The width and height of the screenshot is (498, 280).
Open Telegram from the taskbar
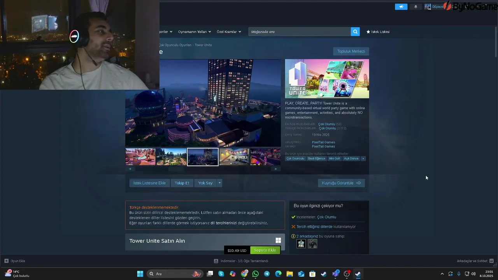pos(267,274)
